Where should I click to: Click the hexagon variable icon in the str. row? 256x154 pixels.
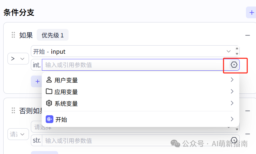tap(234, 141)
